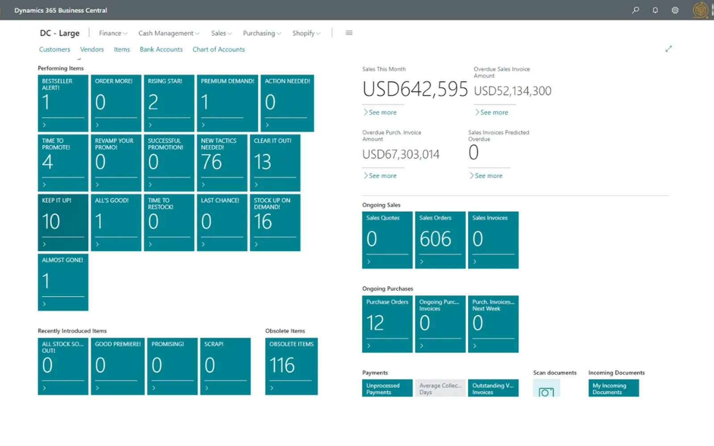Click the arrow in Bestseller Alert tile
Screen dimensions: 714x446
pos(44,125)
